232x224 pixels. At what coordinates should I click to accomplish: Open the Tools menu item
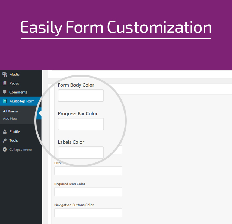tap(13, 141)
